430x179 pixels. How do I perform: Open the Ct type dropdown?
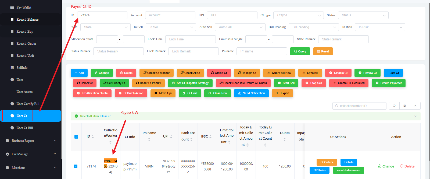pyautogui.click(x=298, y=15)
